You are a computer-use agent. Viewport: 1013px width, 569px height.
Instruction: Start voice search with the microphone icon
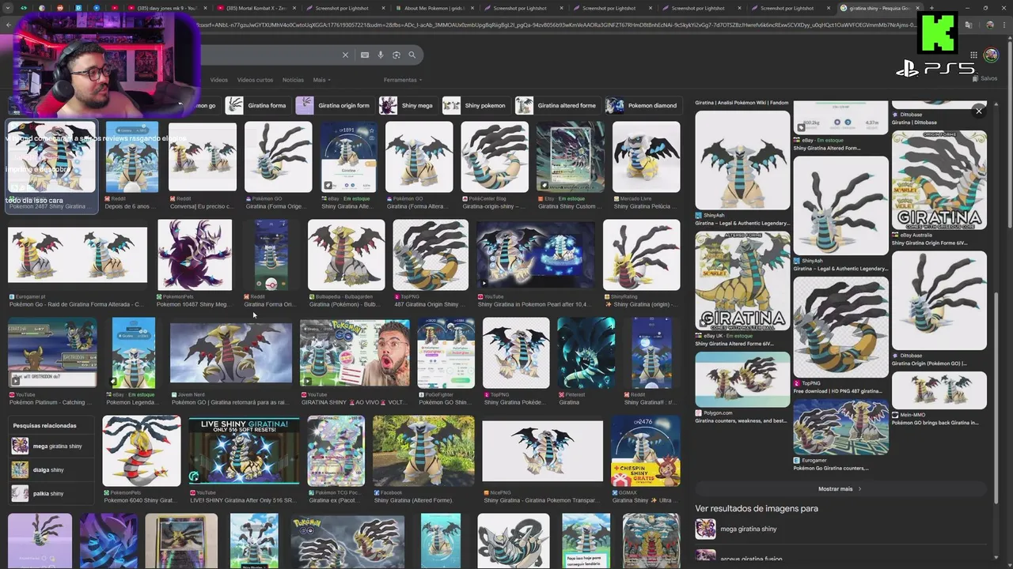381,55
